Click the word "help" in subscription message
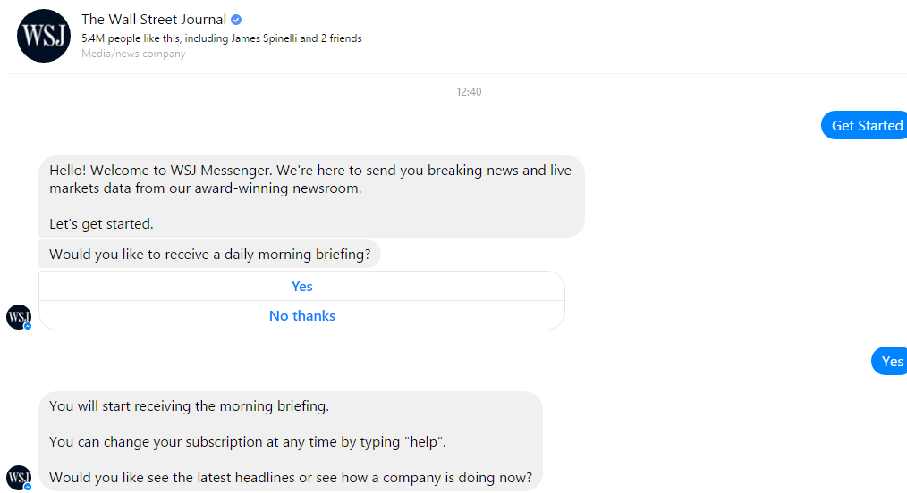907x493 pixels. click(424, 442)
